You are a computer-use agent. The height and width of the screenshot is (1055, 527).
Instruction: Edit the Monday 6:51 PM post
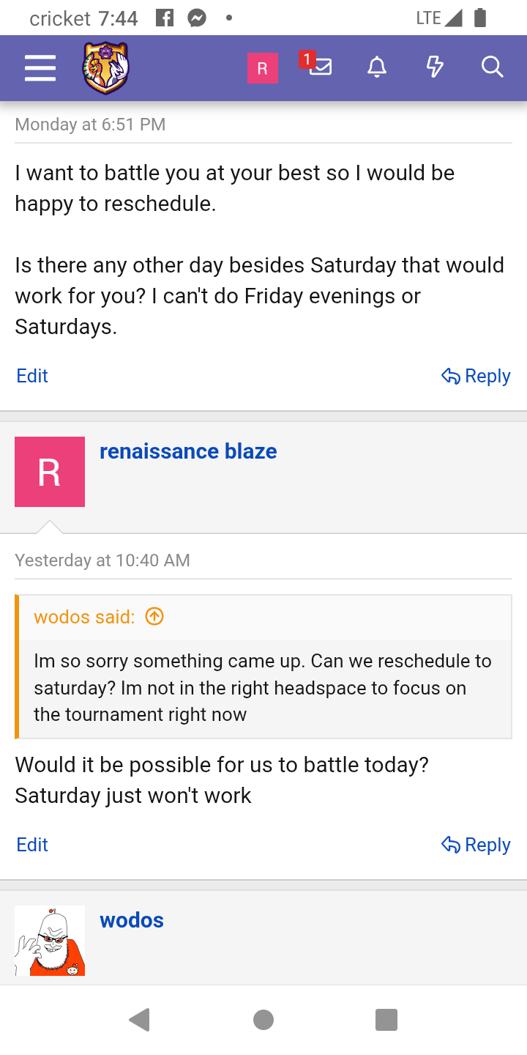pyautogui.click(x=32, y=376)
